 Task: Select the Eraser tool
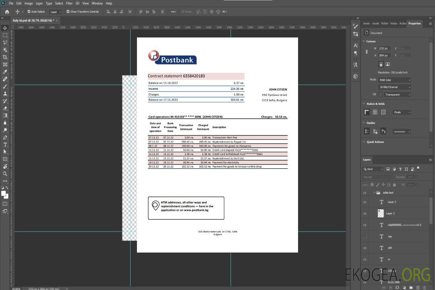(x=5, y=108)
